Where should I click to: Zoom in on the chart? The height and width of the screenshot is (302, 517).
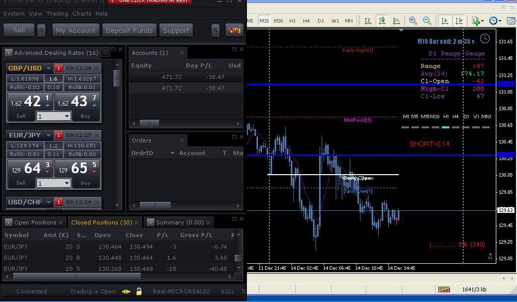click(413, 21)
